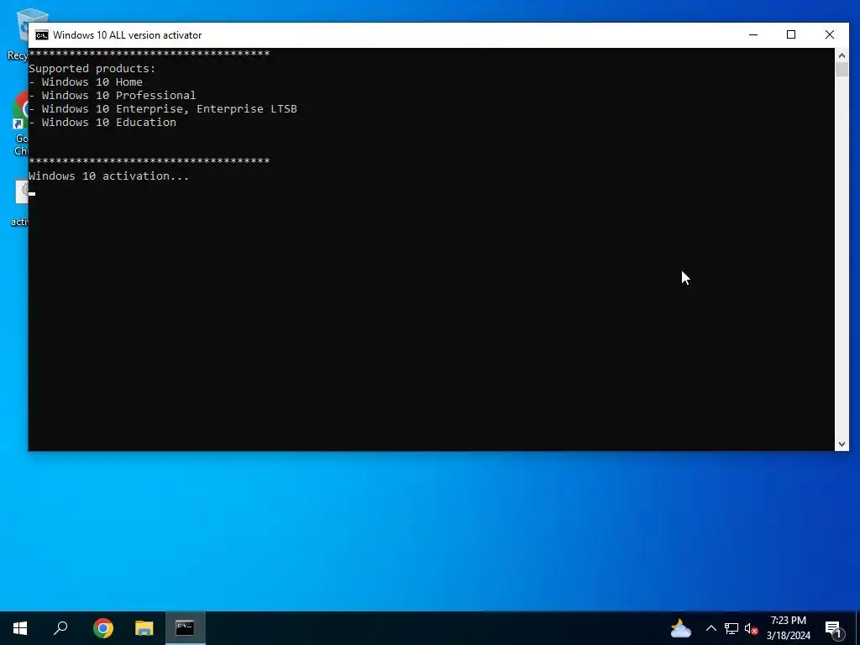This screenshot has height=645, width=860.
Task: Maximize the activator console window
Action: [x=791, y=34]
